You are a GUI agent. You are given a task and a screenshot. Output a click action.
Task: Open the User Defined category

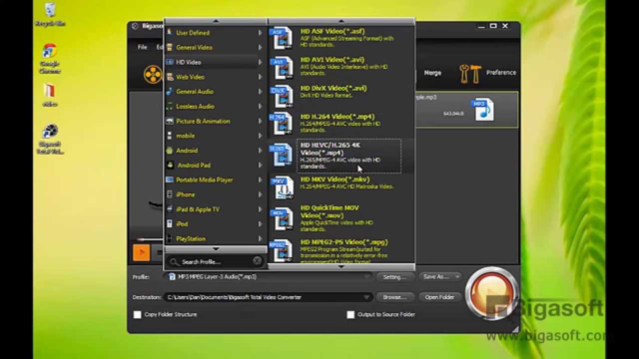[x=216, y=33]
